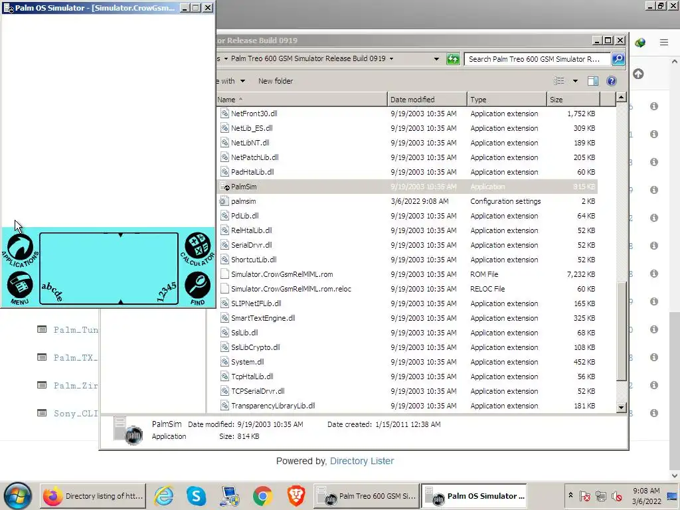Screen dimensions: 680x510
Task: Click the file list scroll down arrow
Action: click(x=621, y=407)
